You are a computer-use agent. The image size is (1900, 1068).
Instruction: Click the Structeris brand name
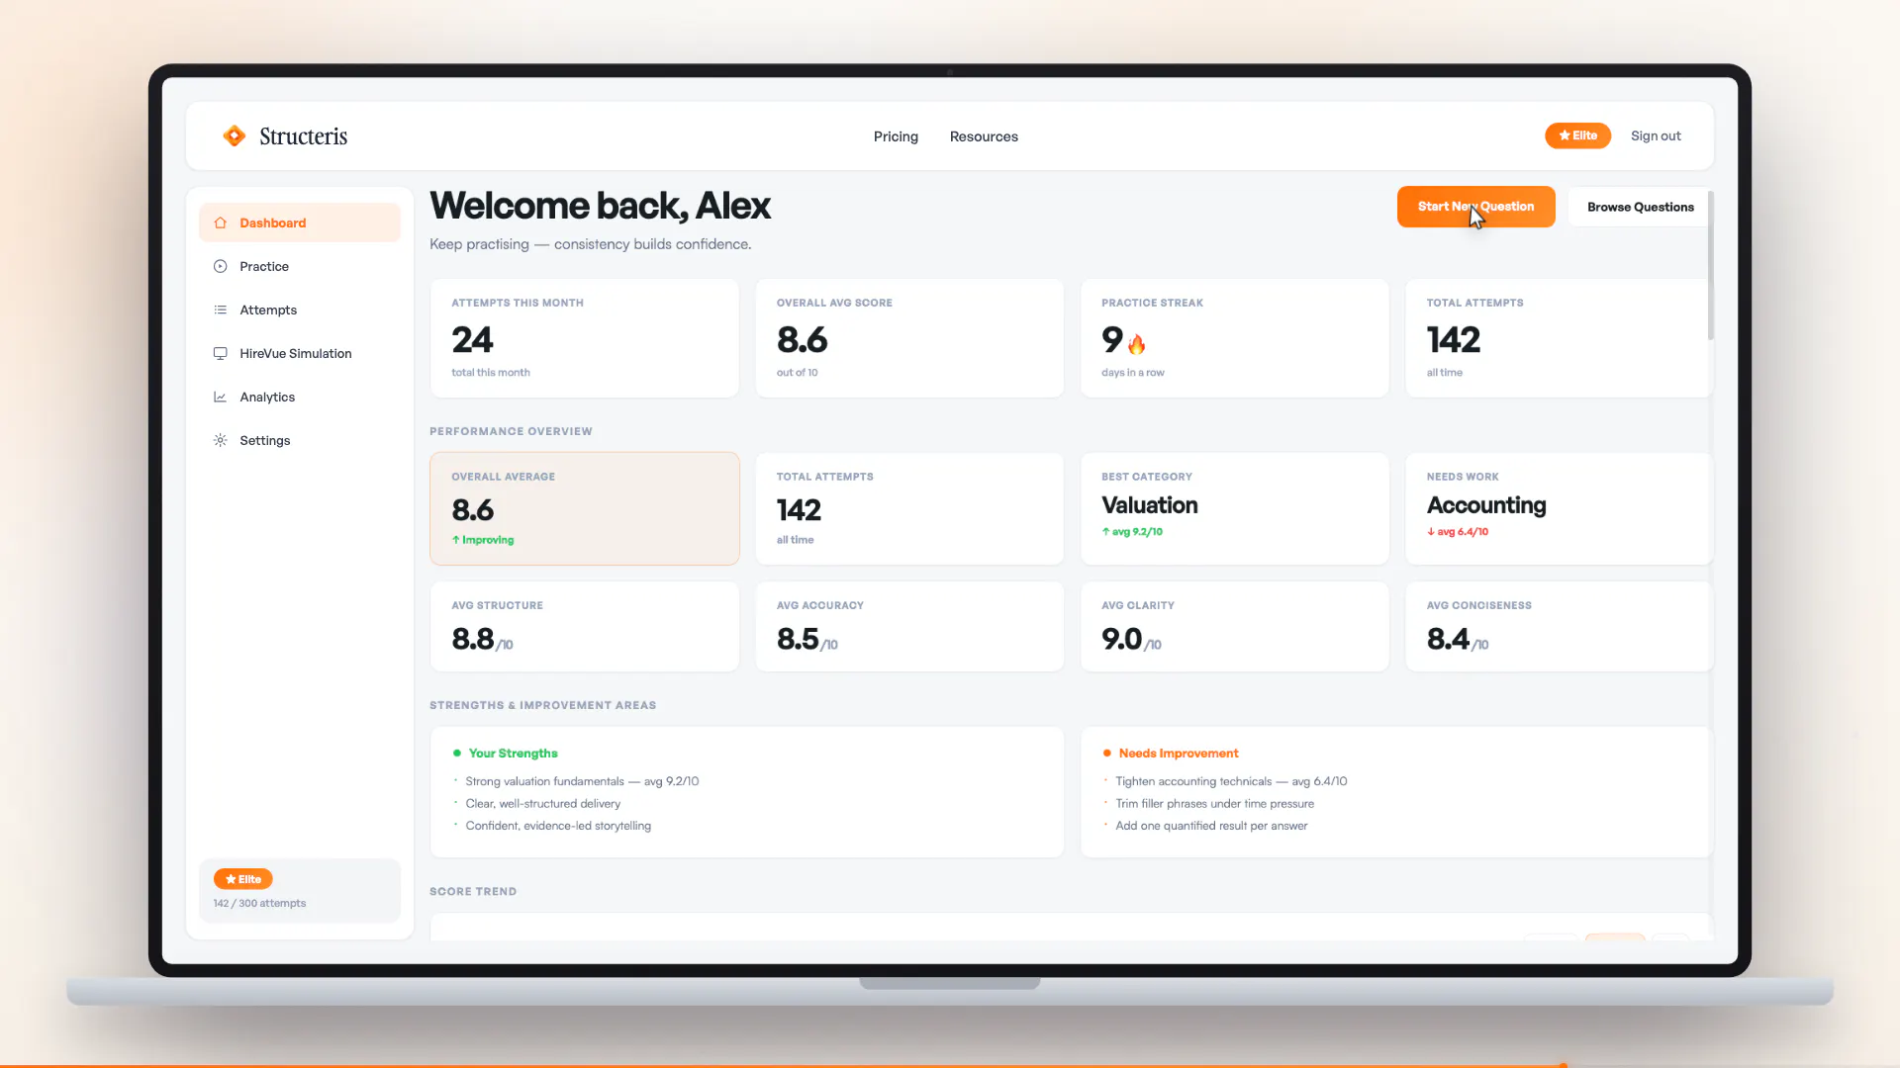[x=303, y=136]
